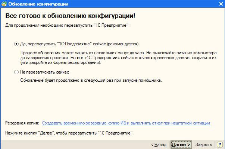Click the heading 'Все готово к обновлению конфигурации!'
The height and width of the screenshot is (149, 225).
pos(70,16)
